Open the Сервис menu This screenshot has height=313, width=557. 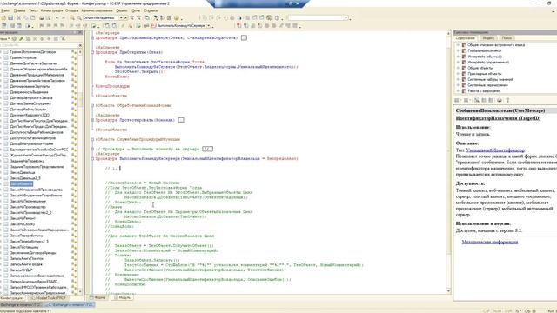122,10
